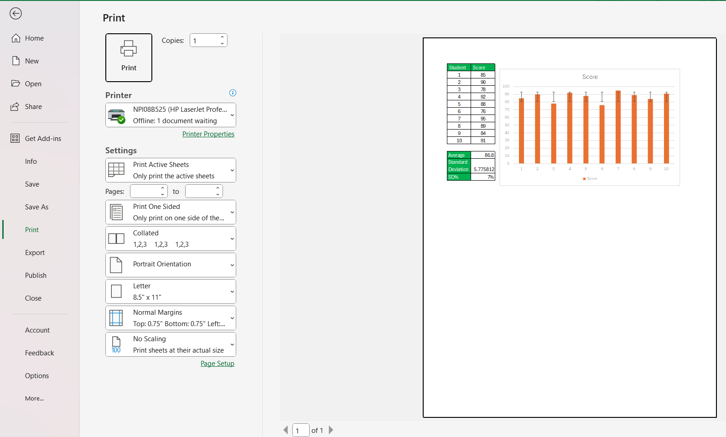The image size is (726, 437).
Task: Click the Print One Sided page icon
Action: pos(117,212)
